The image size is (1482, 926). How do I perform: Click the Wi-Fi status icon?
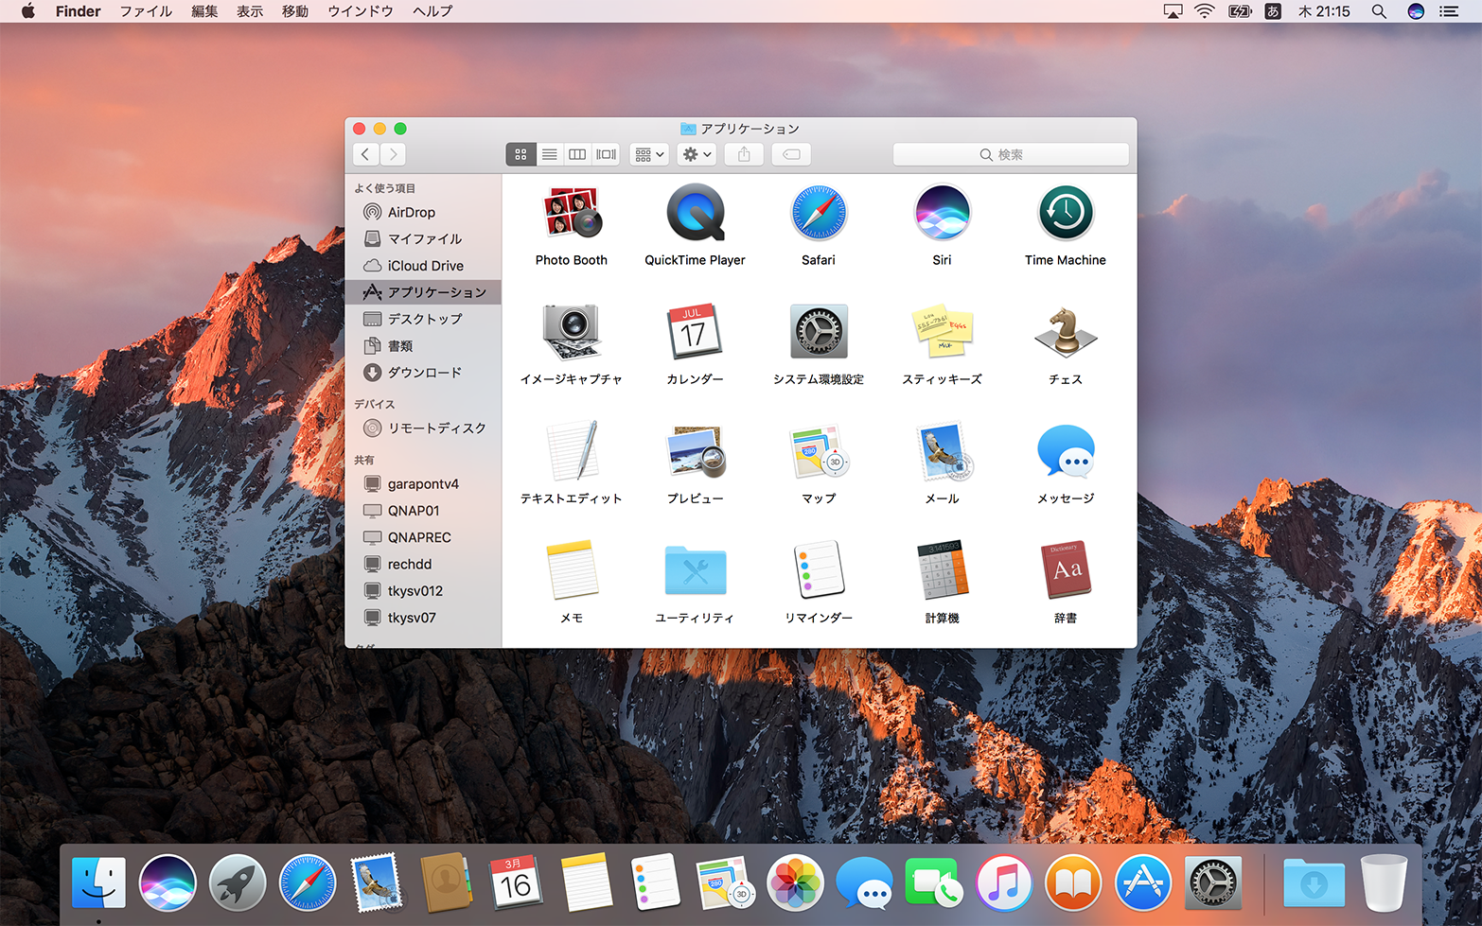click(x=1205, y=11)
